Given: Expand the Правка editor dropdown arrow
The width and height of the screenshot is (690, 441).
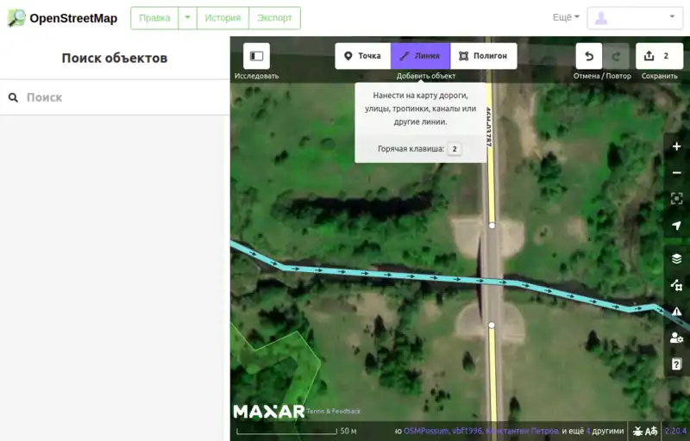Looking at the screenshot, I should click(187, 18).
